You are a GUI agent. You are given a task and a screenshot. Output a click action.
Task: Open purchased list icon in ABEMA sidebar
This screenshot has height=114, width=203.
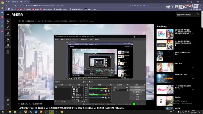tap(8, 39)
